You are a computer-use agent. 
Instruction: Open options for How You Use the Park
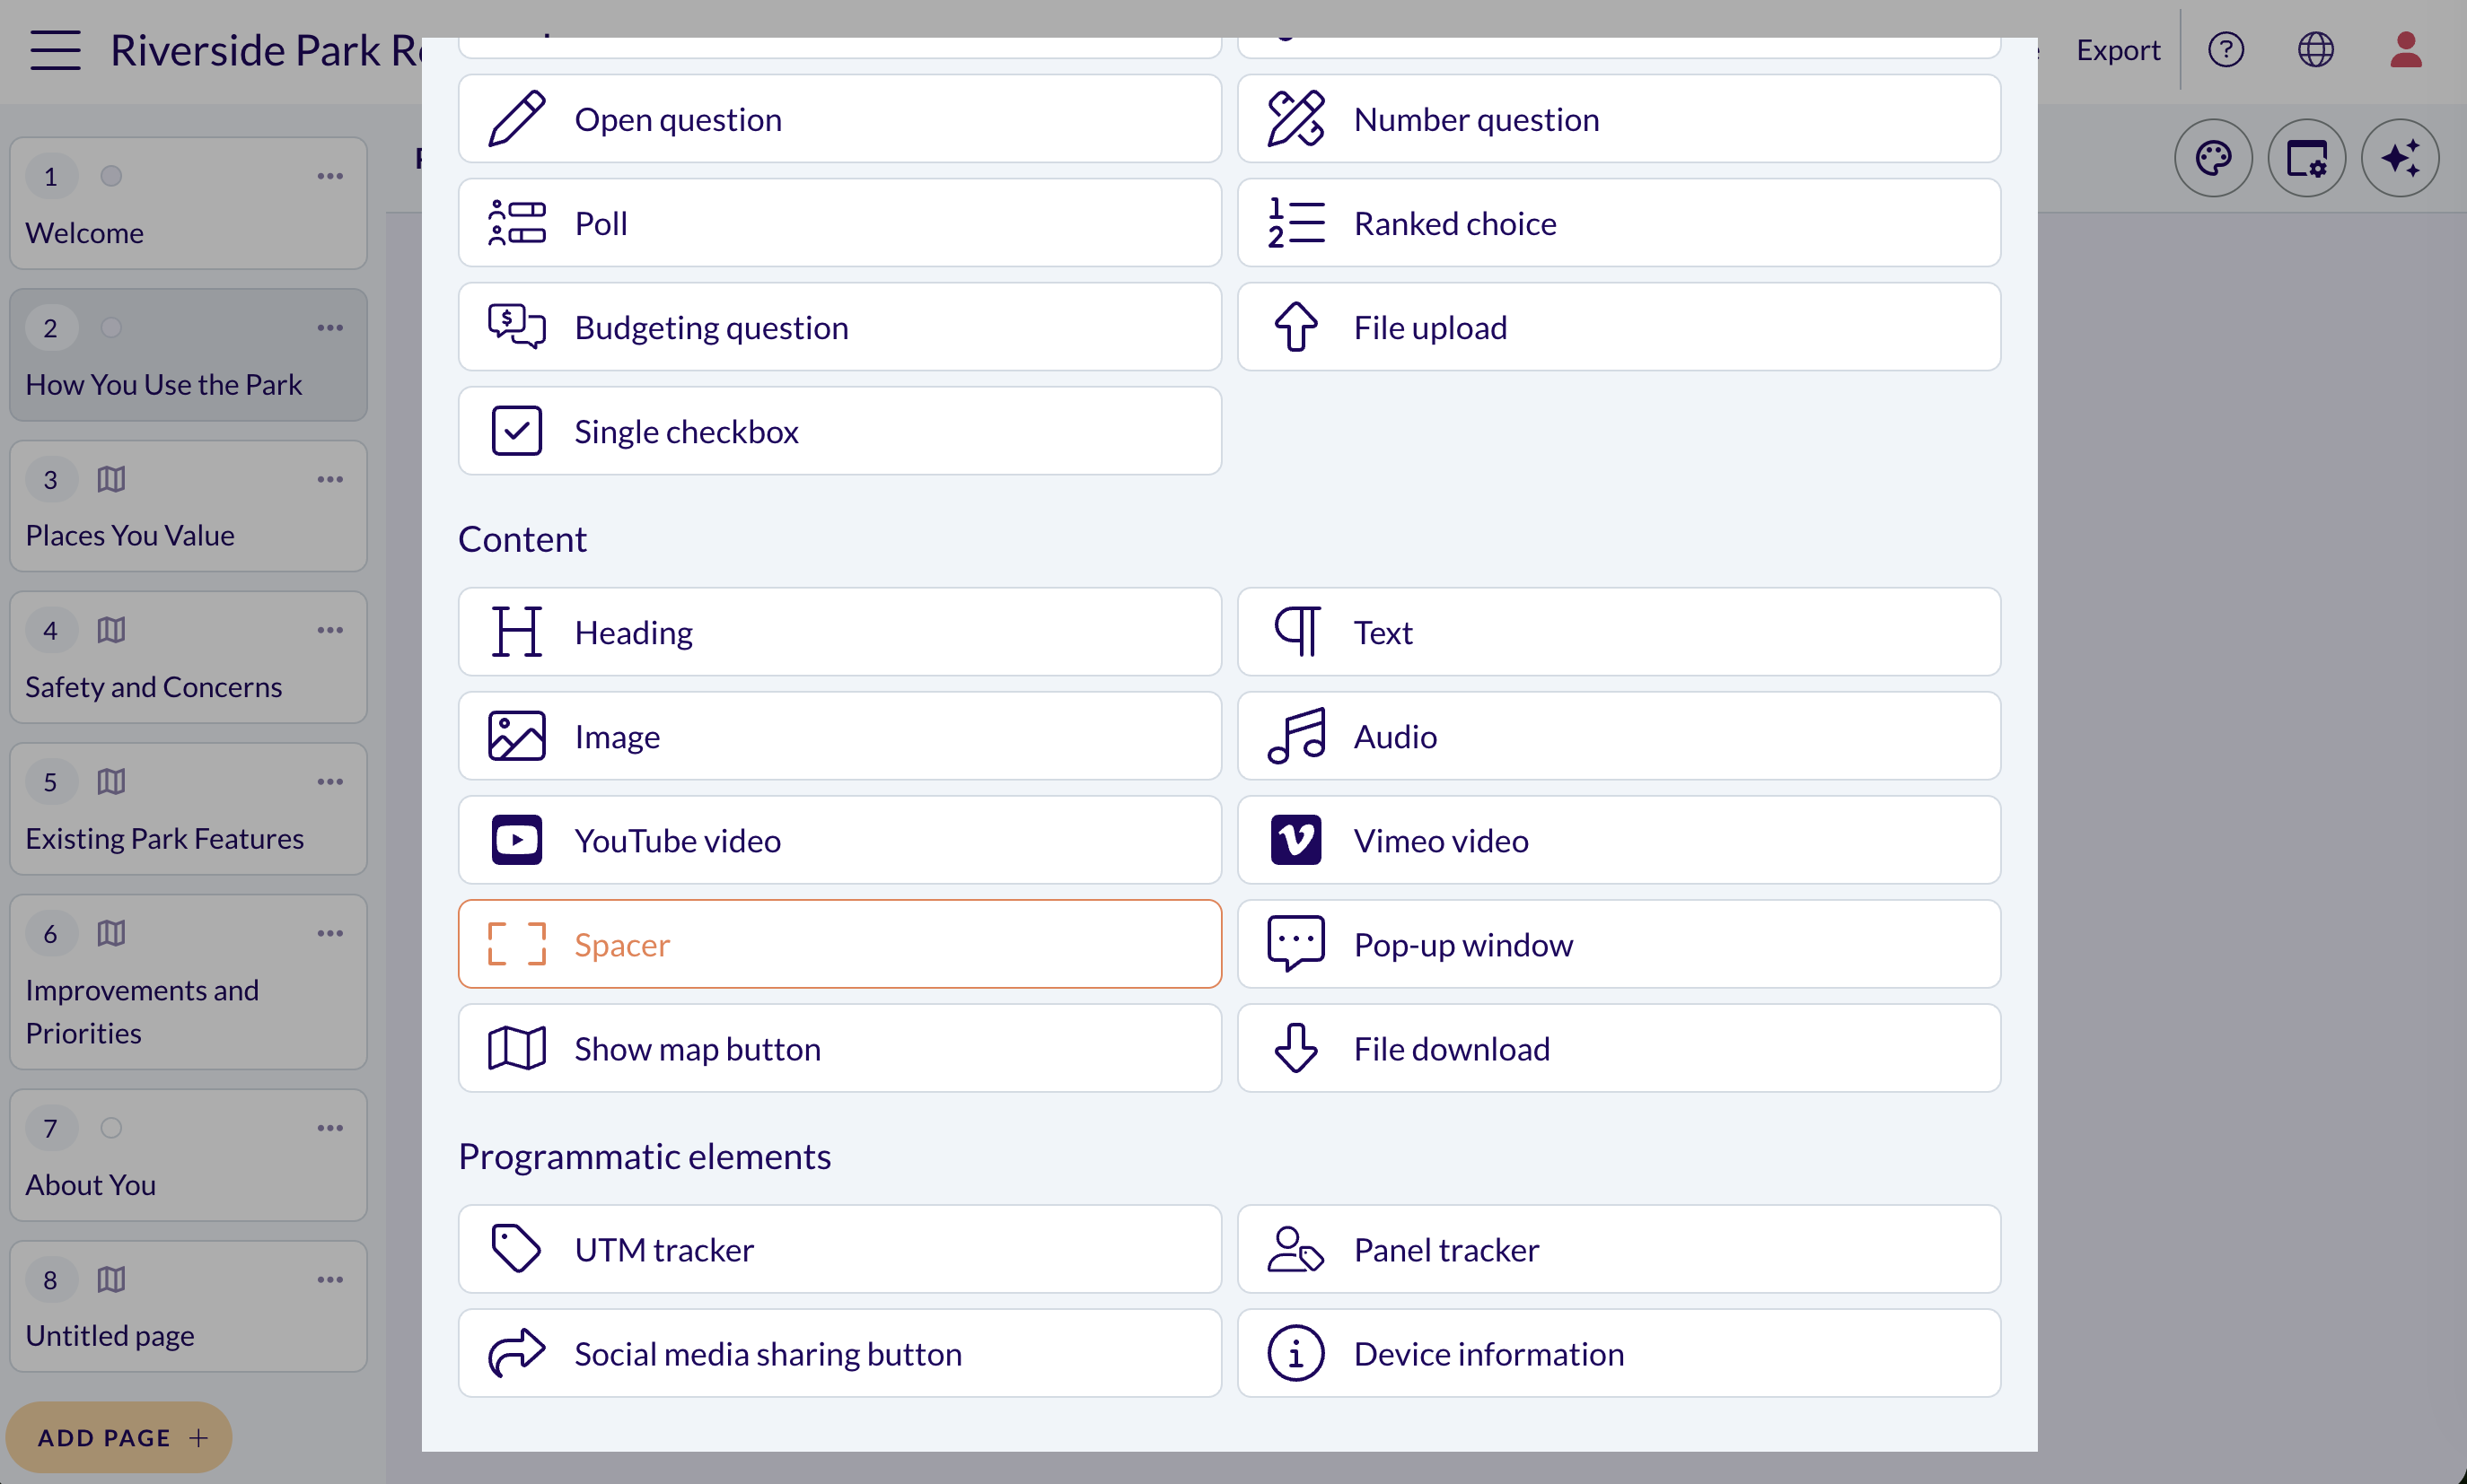coord(330,328)
